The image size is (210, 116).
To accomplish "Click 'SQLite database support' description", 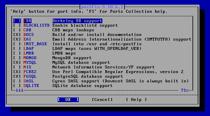I will tap(83, 86).
